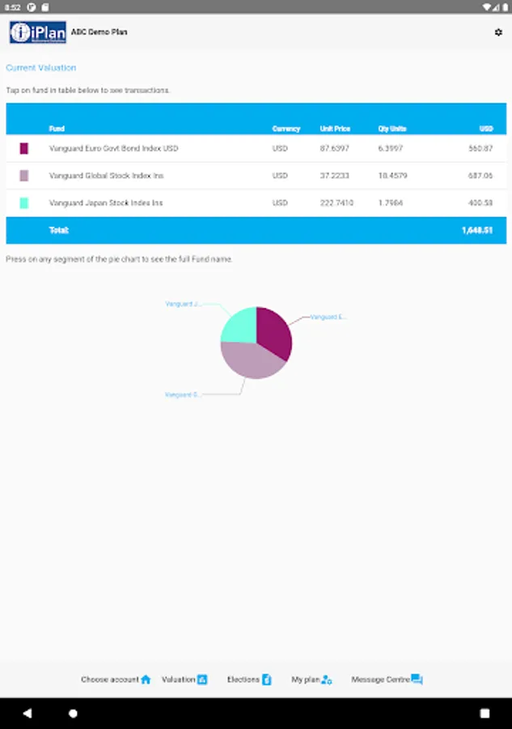Click unit price 87.6397

point(334,148)
